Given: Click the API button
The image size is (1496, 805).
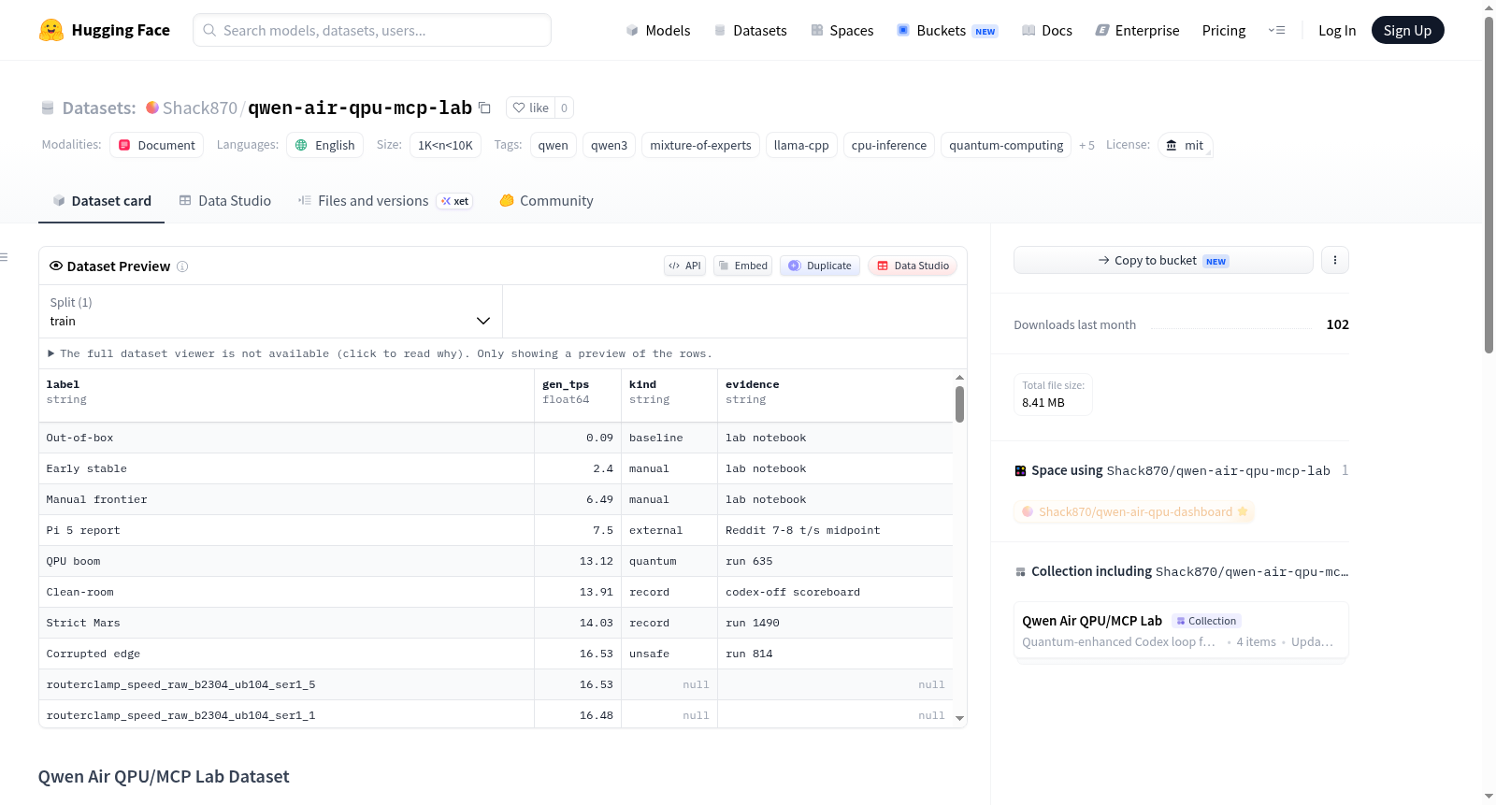Looking at the screenshot, I should (x=684, y=266).
